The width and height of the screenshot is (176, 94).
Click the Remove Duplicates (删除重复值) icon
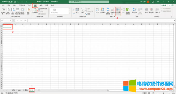[x=108, y=11]
